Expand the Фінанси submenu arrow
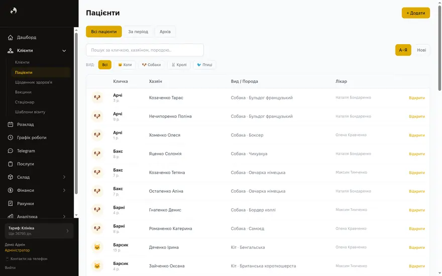 point(64,190)
